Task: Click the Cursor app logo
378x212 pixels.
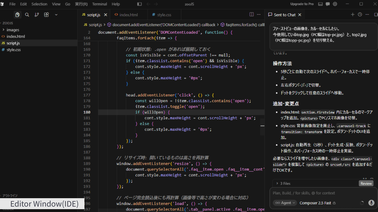Action: (x=3, y=4)
